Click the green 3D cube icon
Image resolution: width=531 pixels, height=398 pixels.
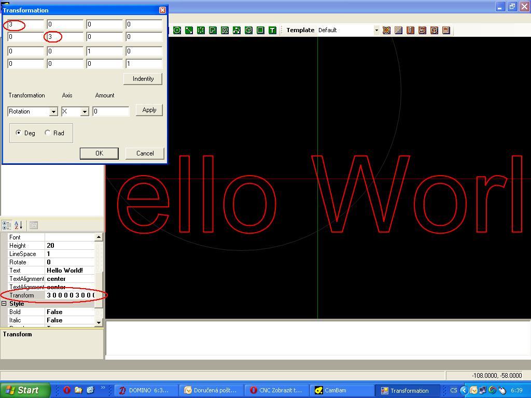248,30
